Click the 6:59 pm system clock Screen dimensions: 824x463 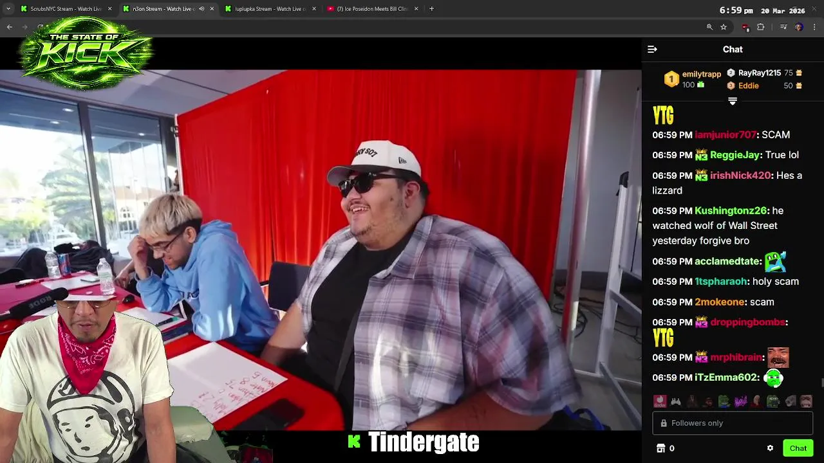pyautogui.click(x=736, y=10)
